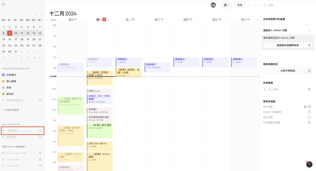This screenshot has height=171, width=316.
Task: Toggle the 日常儀式 calendar checkbox
Action: coord(3,75)
